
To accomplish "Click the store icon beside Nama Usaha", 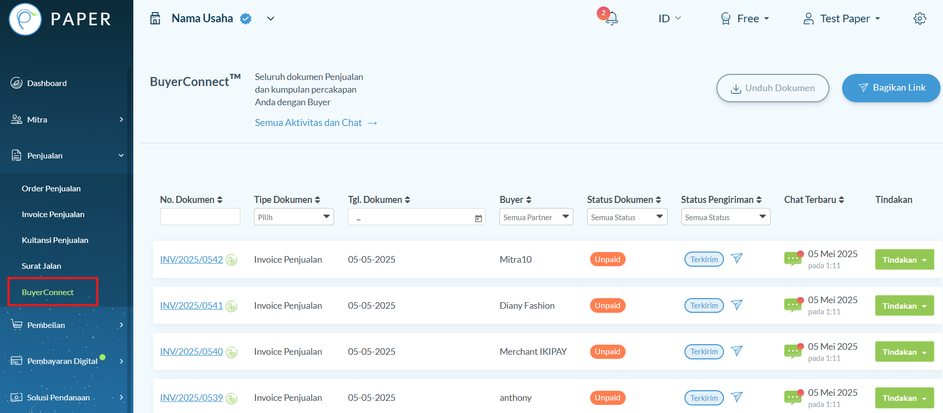I will pyautogui.click(x=155, y=19).
